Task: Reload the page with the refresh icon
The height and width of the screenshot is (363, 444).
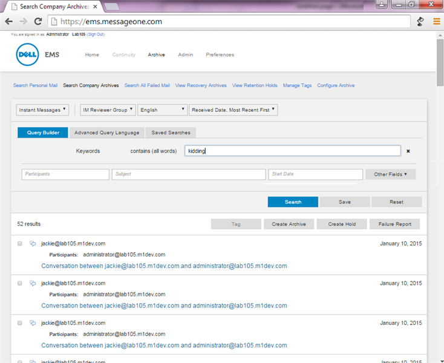Action: coord(38,22)
